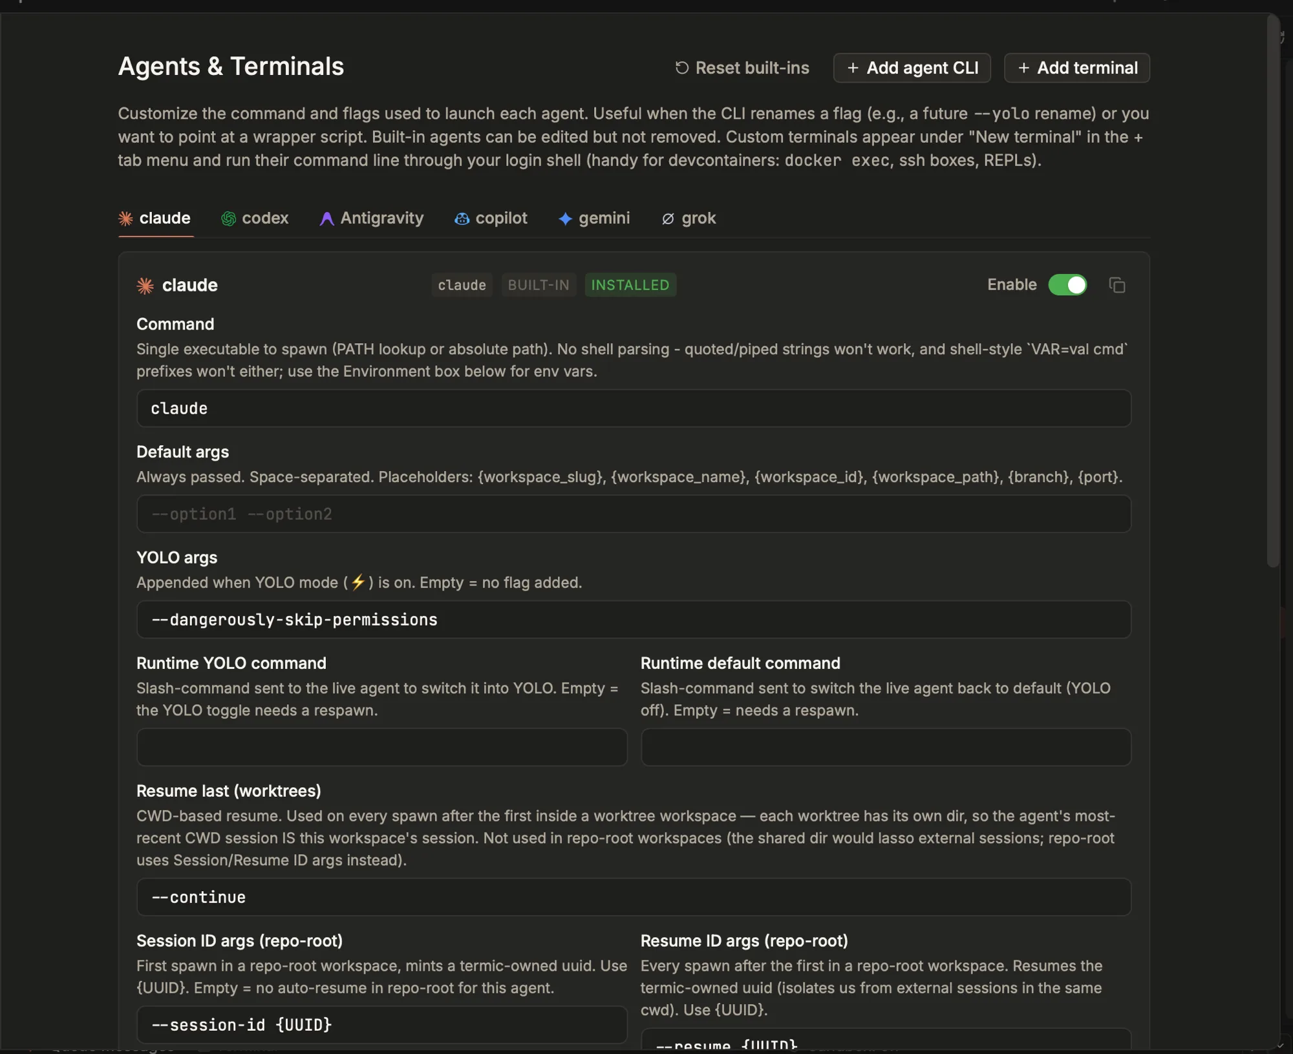Click the INSTALLED status badge
This screenshot has width=1293, height=1054.
630,285
